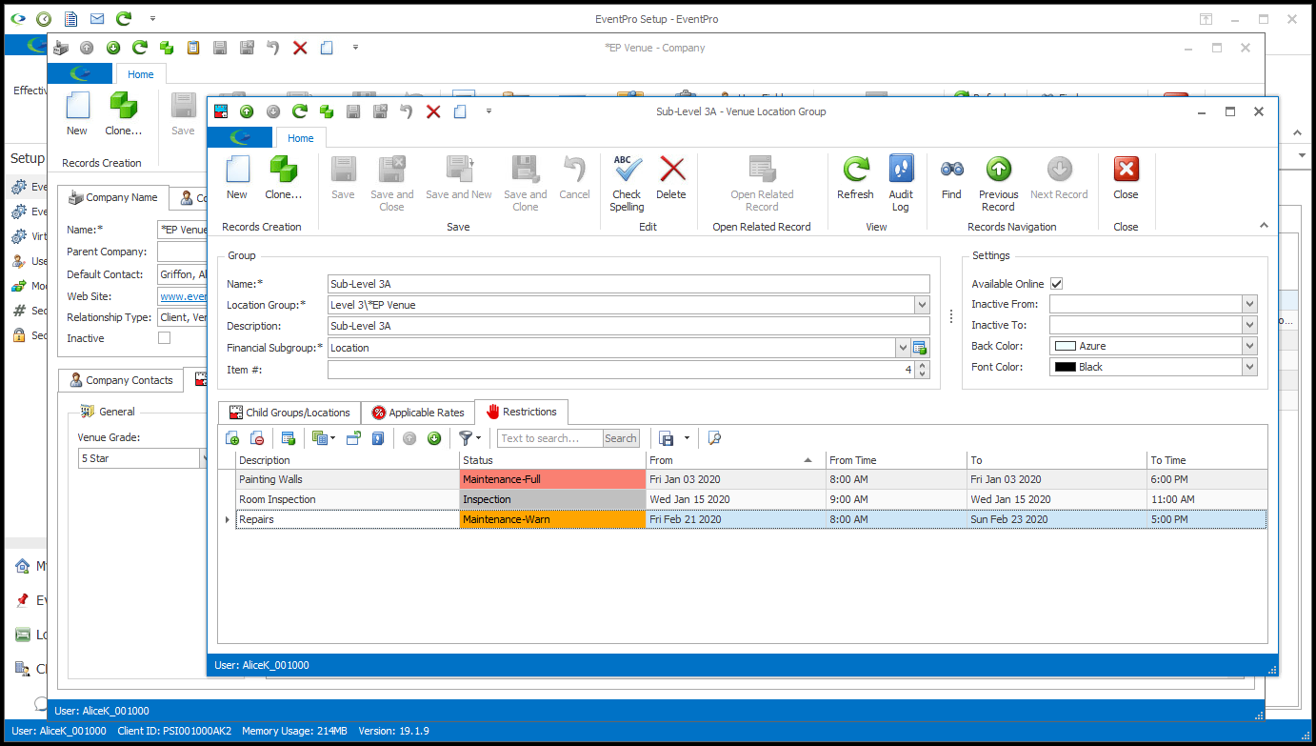Click the Find binoculars button
The width and height of the screenshot is (1316, 746).
point(951,177)
